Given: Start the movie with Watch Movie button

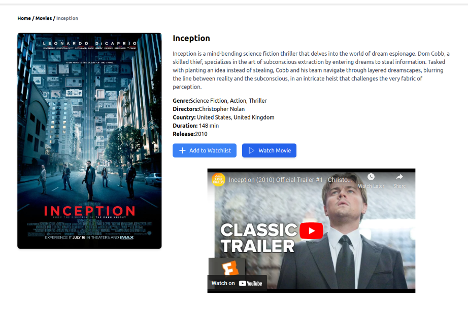Looking at the screenshot, I should coord(269,150).
